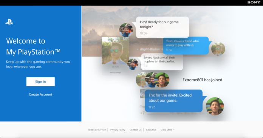Screen dimensions: 263x138
Task: Open the Privacy Policy footer link
Action: pyautogui.click(x=118, y=130)
